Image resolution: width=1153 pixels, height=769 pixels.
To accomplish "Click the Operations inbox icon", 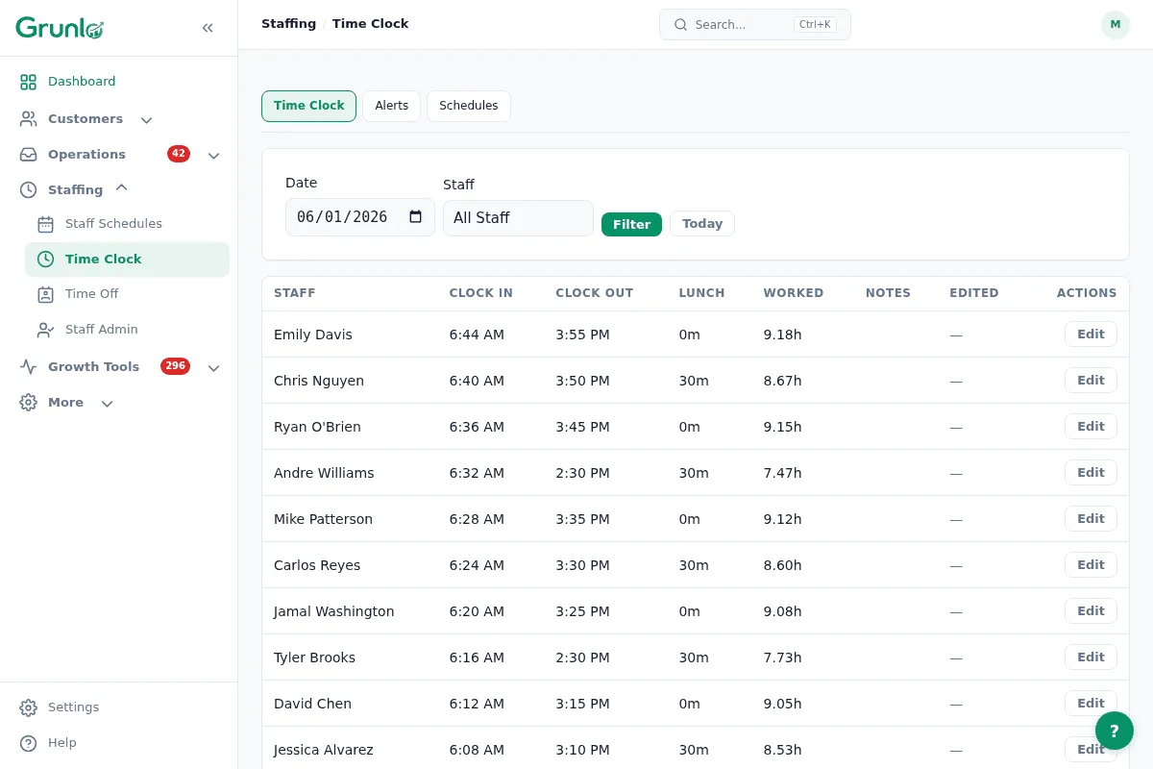I will point(28,155).
